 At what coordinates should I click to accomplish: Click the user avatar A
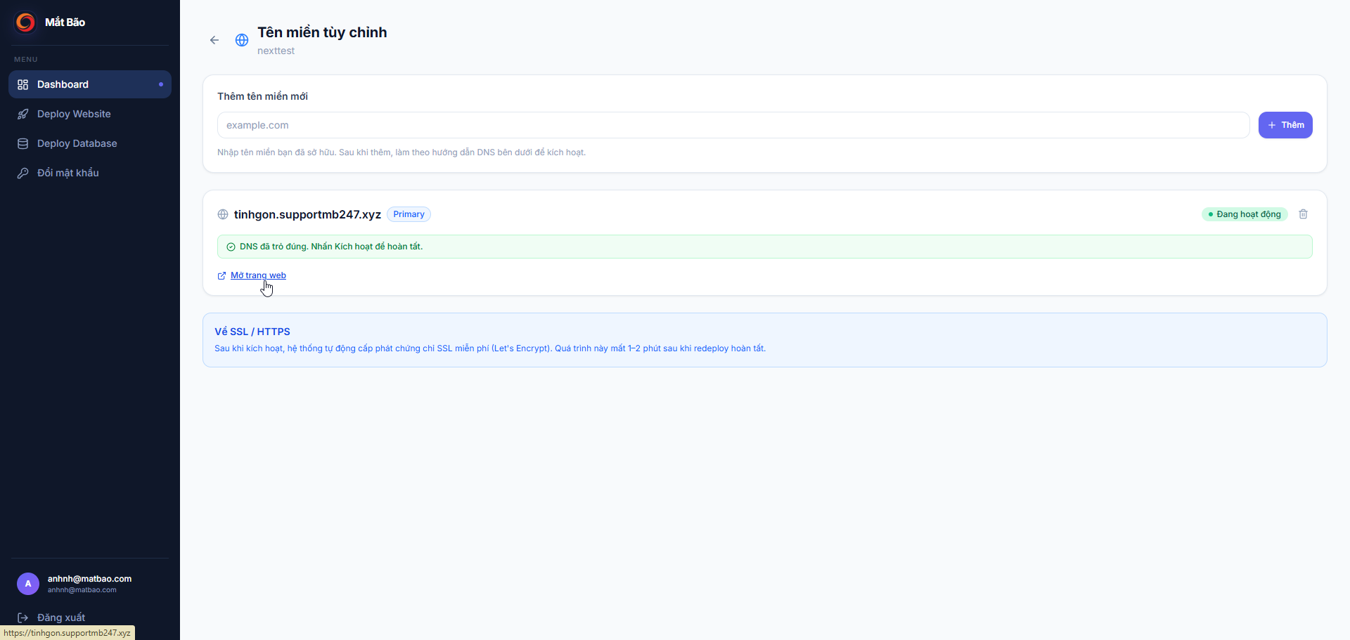(28, 584)
